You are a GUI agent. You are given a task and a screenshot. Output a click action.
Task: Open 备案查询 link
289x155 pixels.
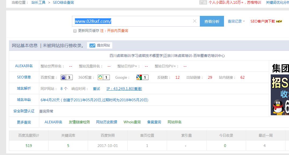[x=154, y=122]
